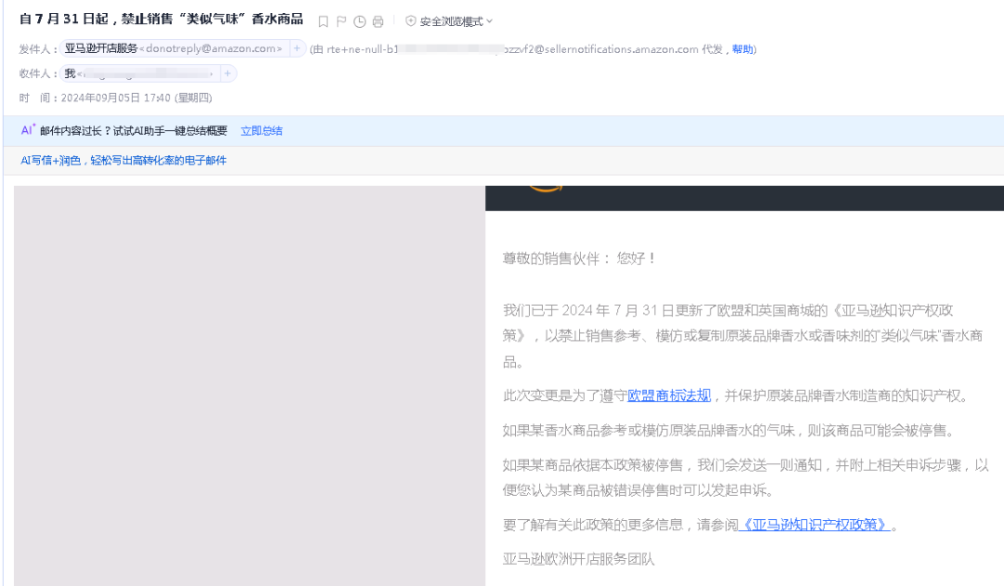Click the plus icon next to recipient field
The width and height of the screenshot is (1004, 586).
pyautogui.click(x=228, y=72)
